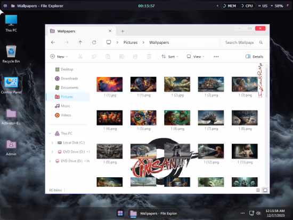Image resolution: width=293 pixels, height=220 pixels.
Task: Click Pictures in the address breadcrumb
Action: click(x=131, y=43)
